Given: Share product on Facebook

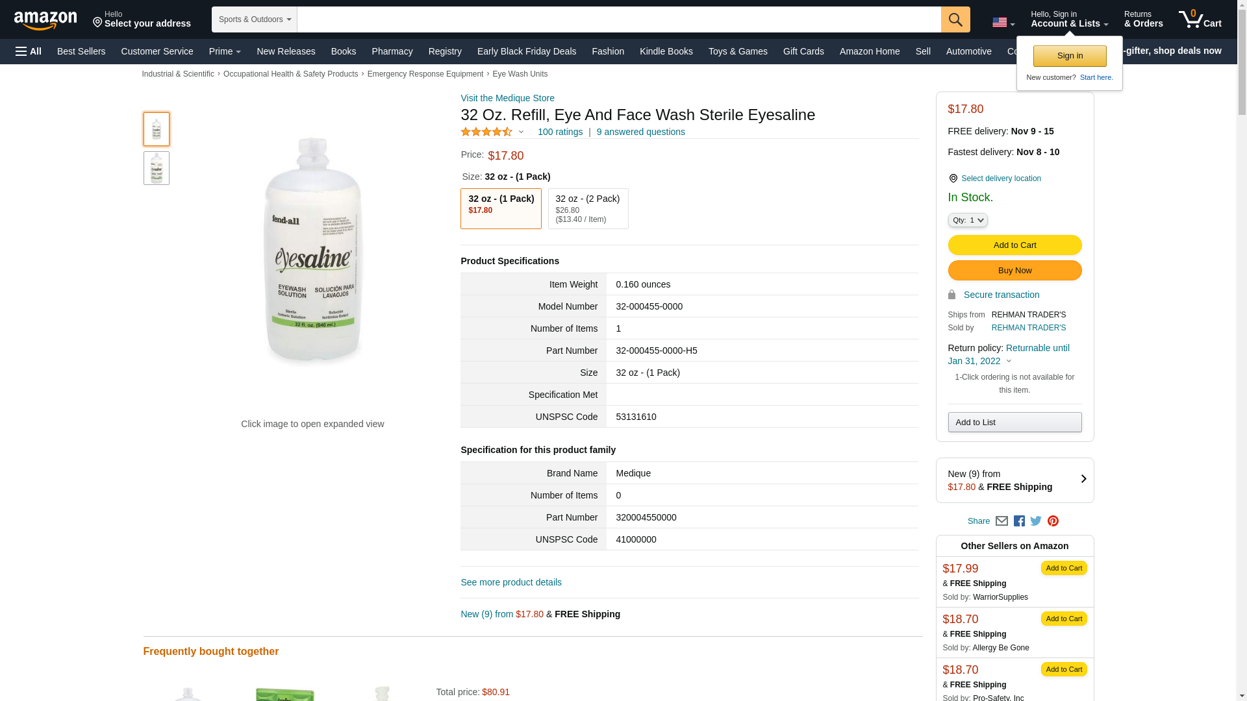Looking at the screenshot, I should pos(1019,521).
